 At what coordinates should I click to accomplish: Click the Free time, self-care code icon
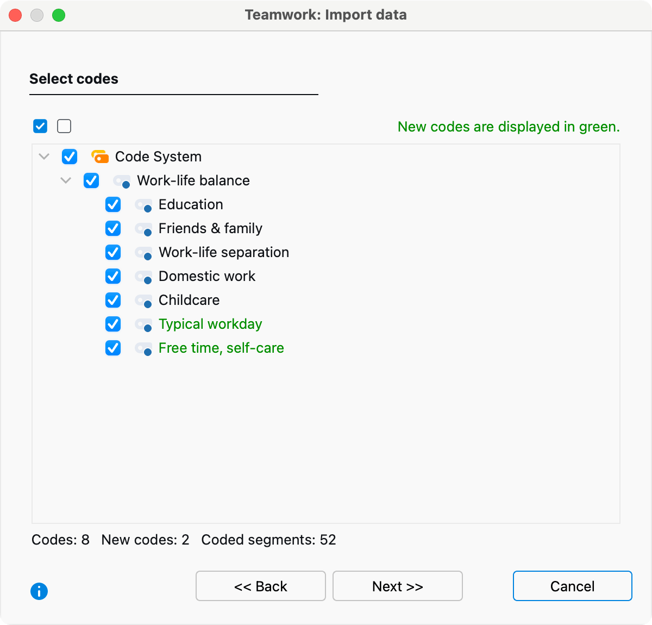pyautogui.click(x=143, y=348)
